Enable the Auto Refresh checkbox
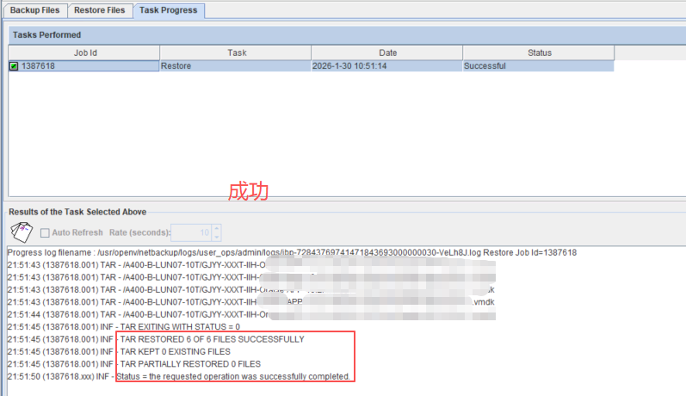This screenshot has width=686, height=396. coord(45,233)
